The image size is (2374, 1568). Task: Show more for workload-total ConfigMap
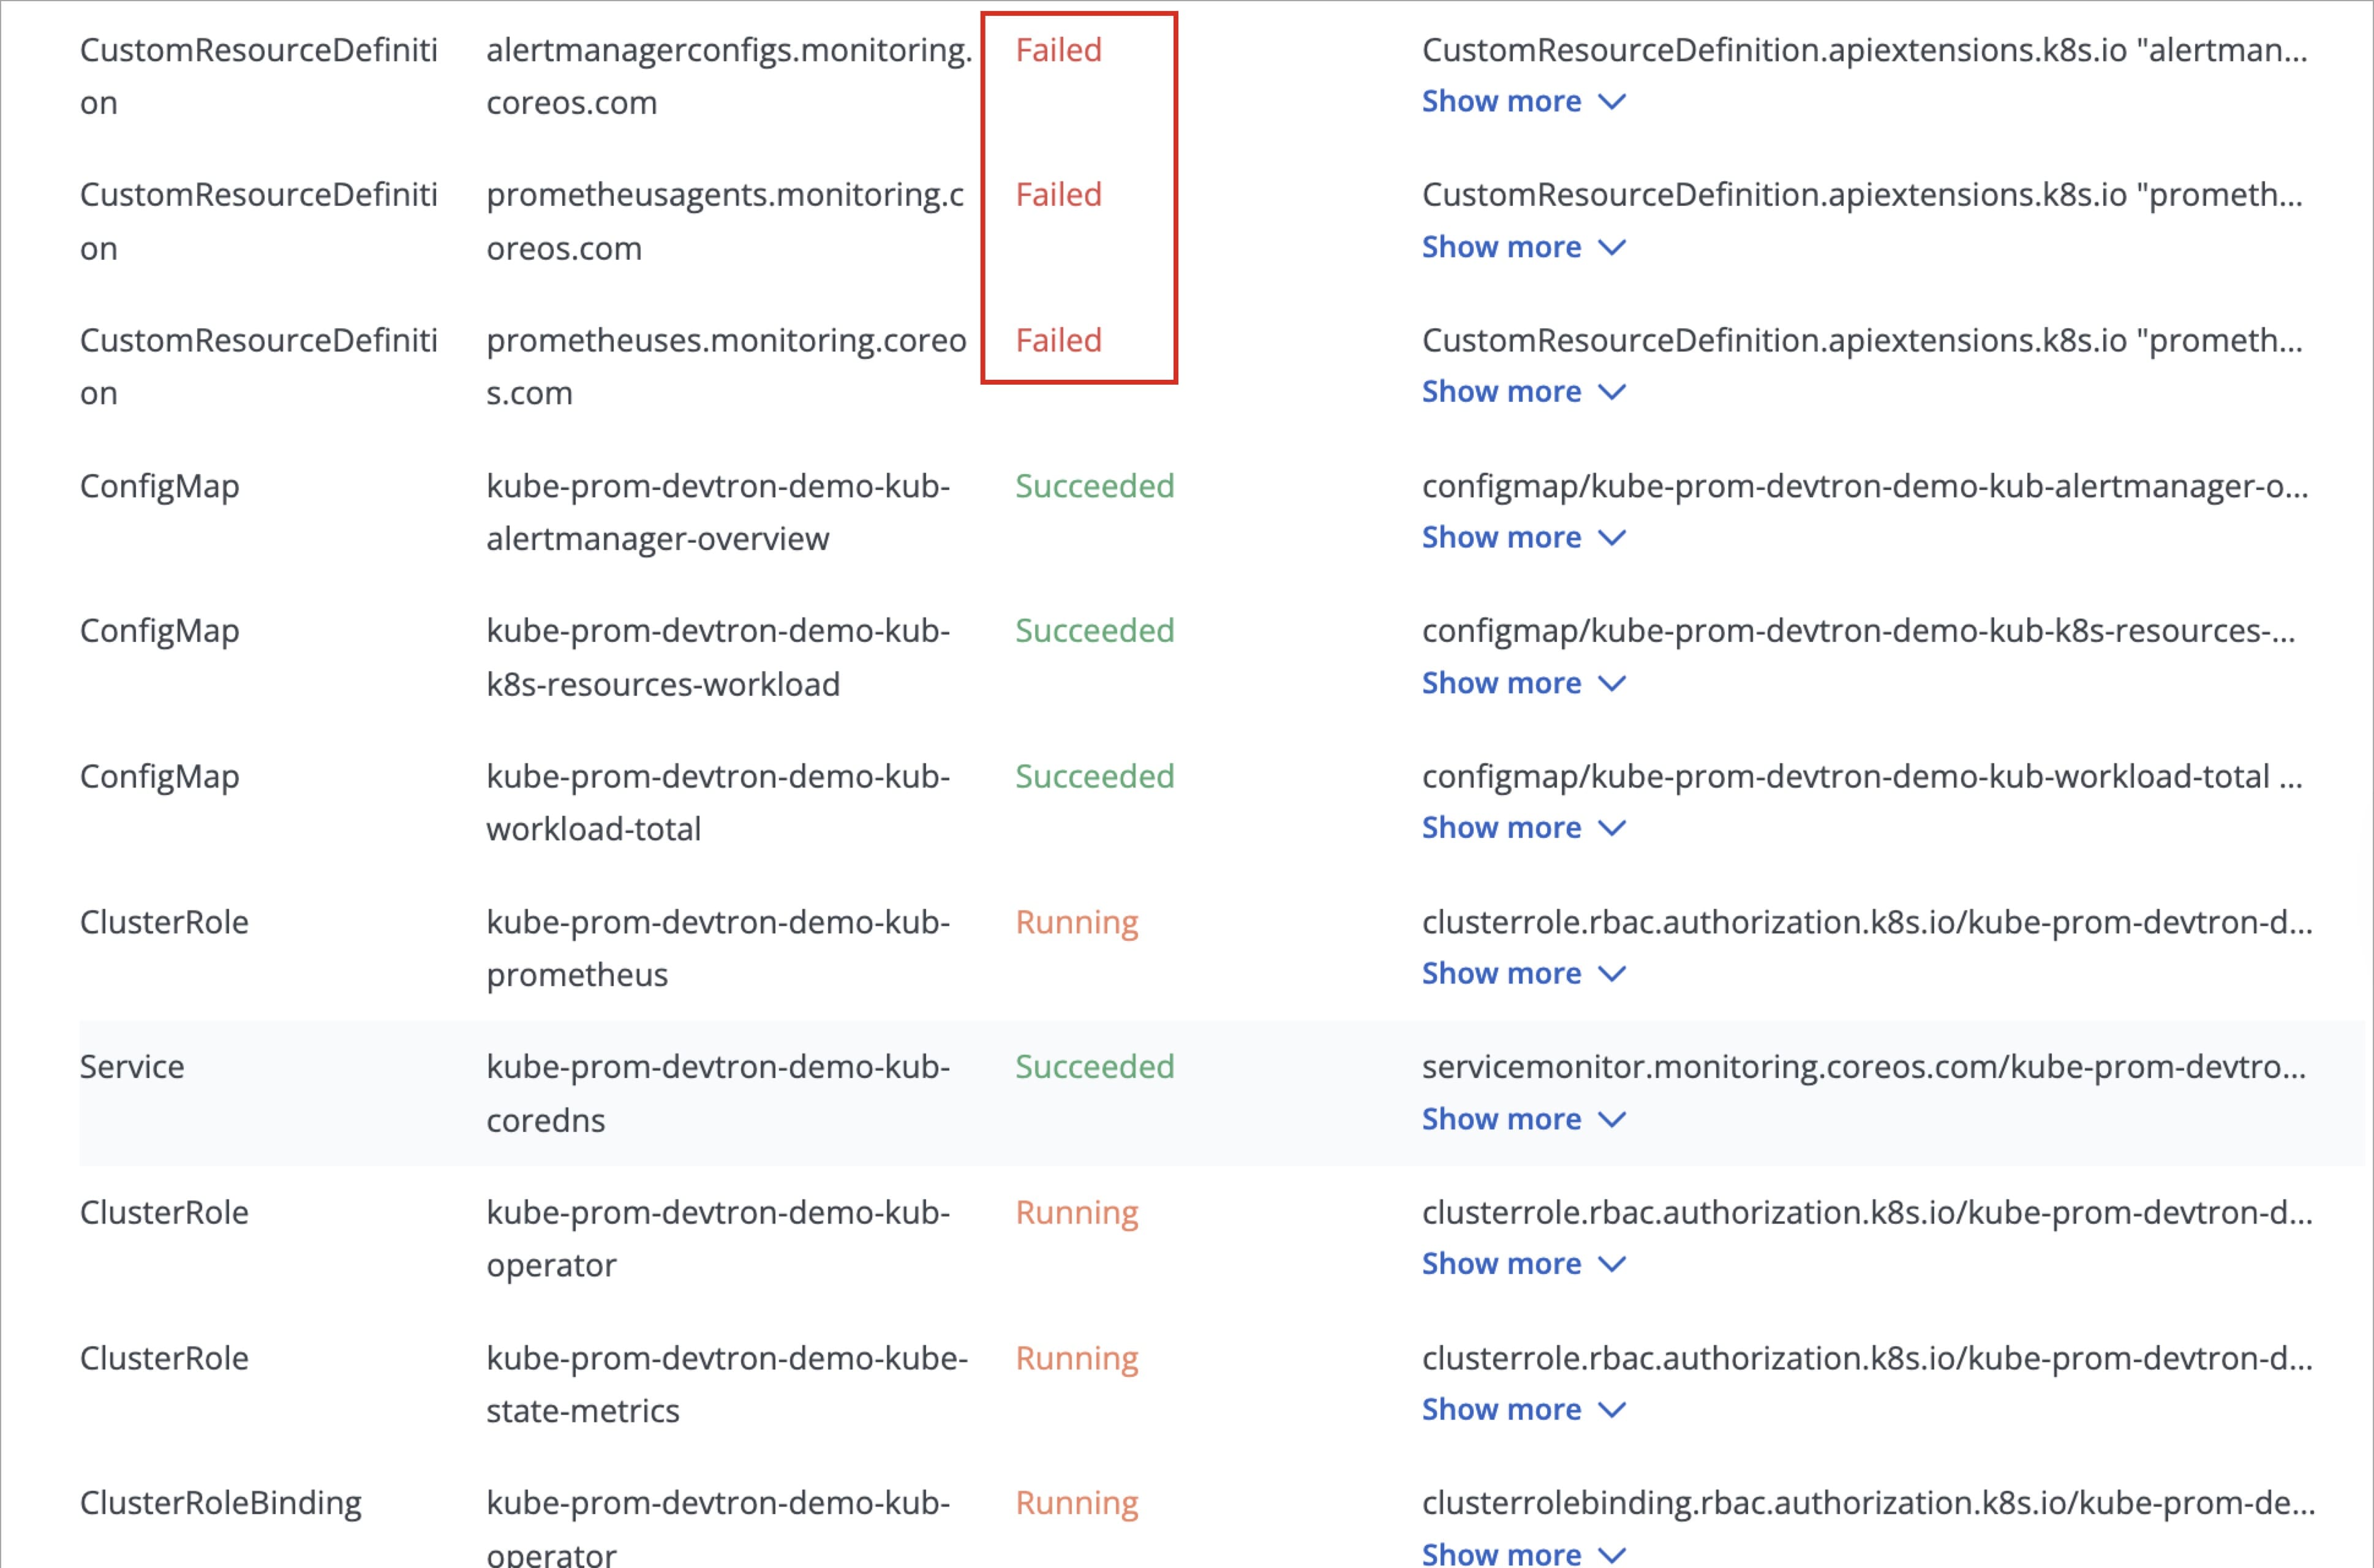pos(1522,828)
